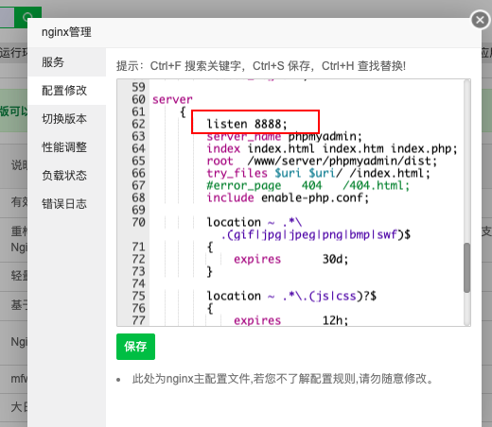Click the 'expires 30d;' line
492x427 pixels.
click(290, 259)
